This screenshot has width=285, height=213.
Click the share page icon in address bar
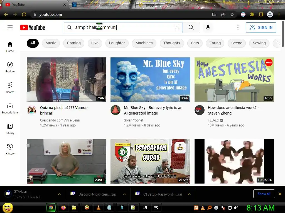coord(223,14)
